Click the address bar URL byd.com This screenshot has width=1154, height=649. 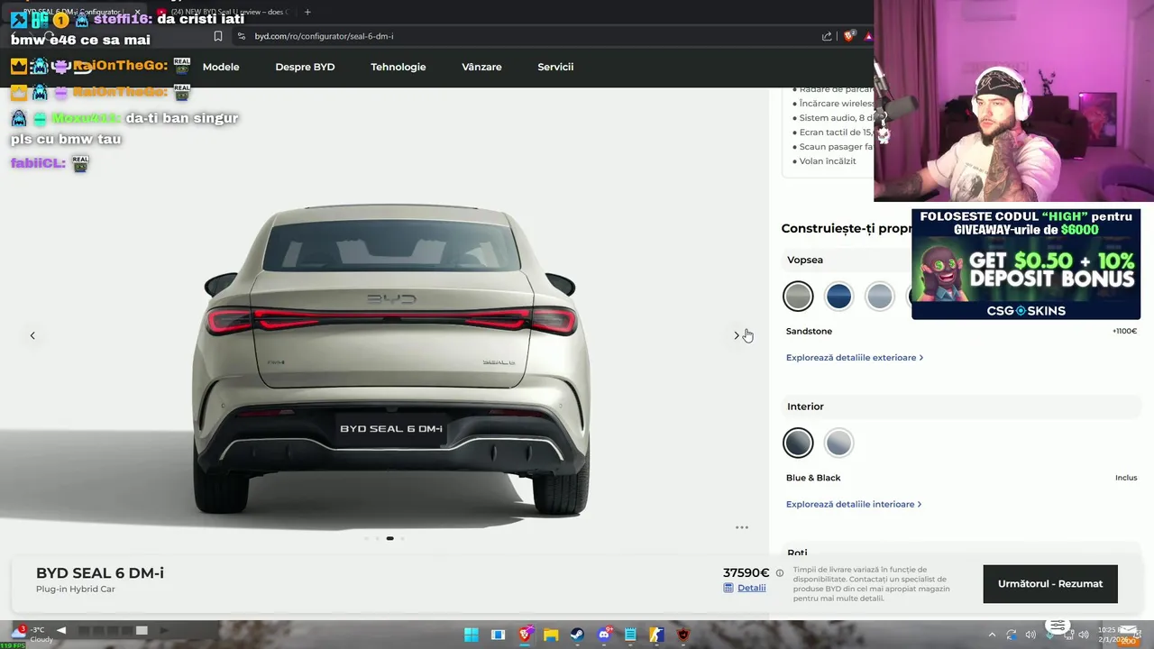[324, 36]
